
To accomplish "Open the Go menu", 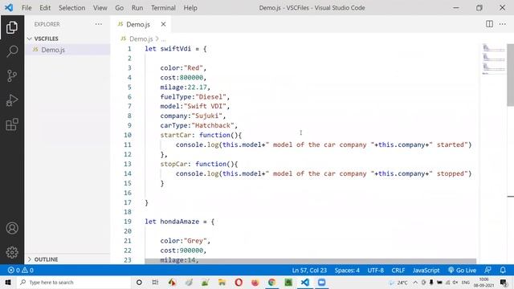I will click(120, 7).
